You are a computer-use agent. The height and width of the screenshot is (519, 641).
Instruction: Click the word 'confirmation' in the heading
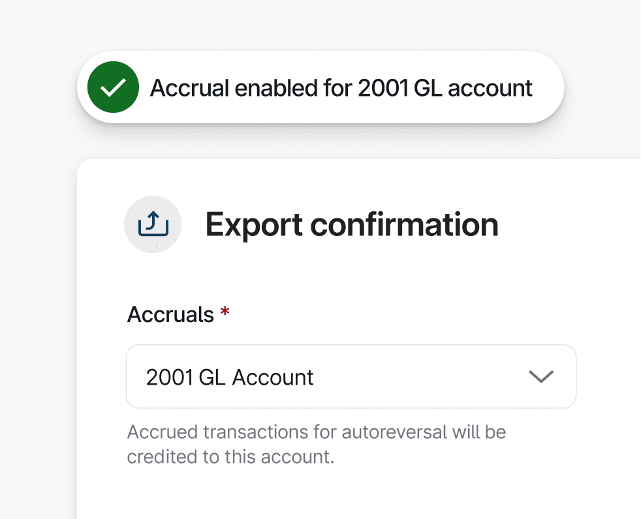tap(404, 224)
